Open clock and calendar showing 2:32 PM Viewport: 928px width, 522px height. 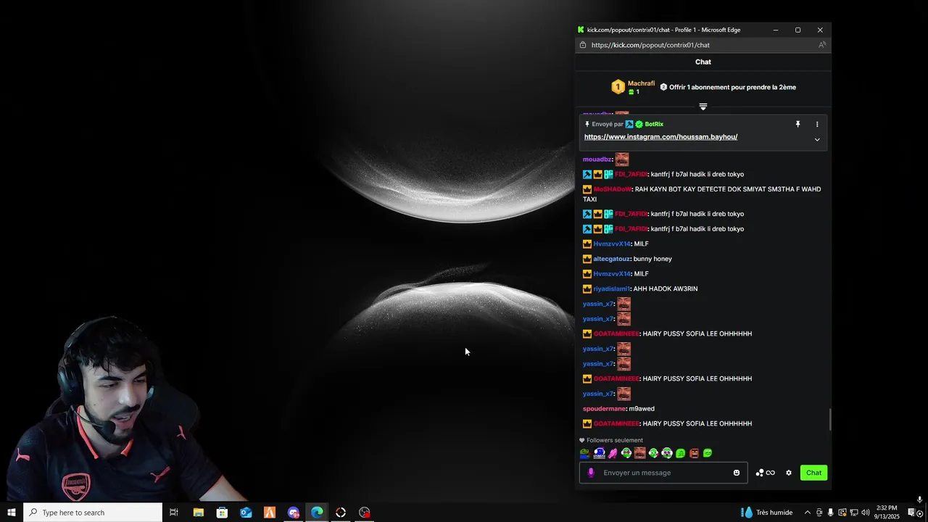point(887,513)
